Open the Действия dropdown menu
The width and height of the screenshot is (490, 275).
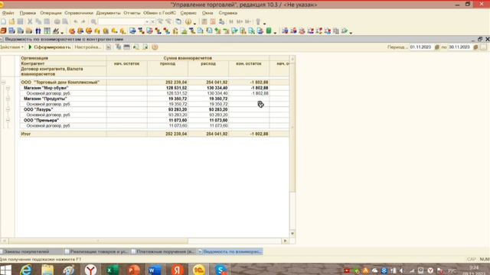tap(12, 47)
